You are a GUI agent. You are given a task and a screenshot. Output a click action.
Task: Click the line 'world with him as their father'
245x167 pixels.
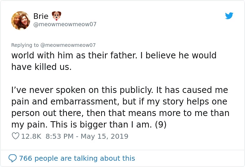pos(74,55)
